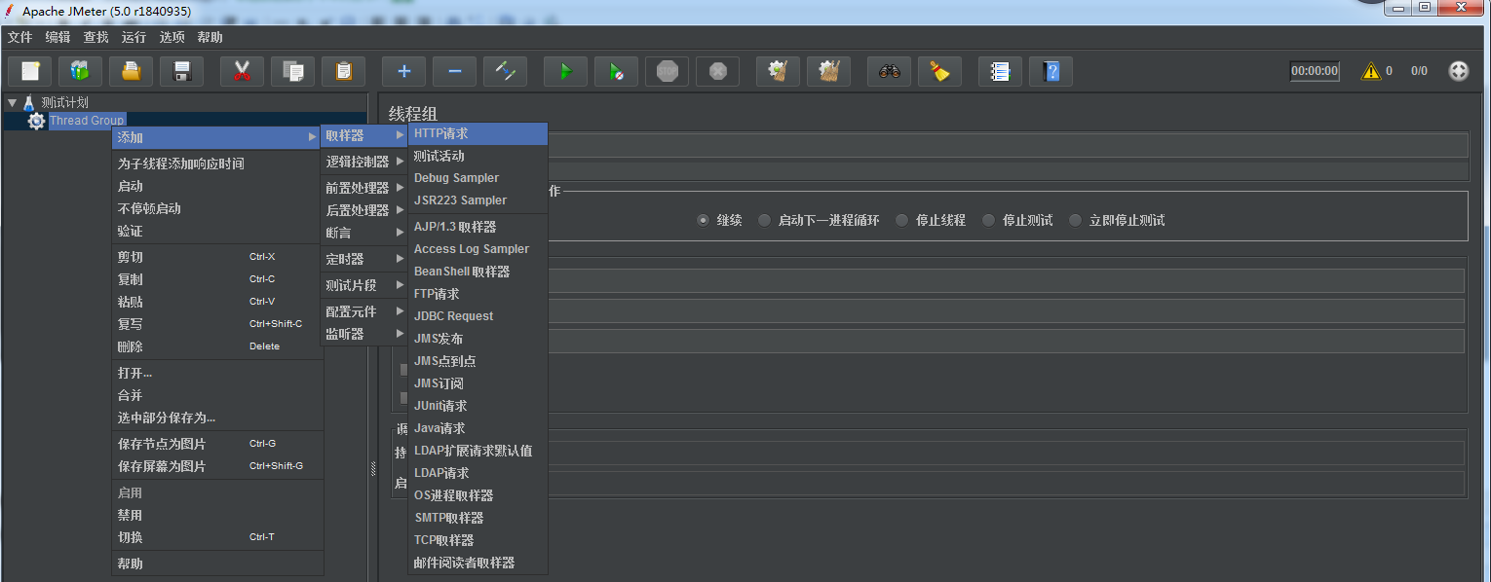Click the Toggle enable/disable icon
1491x582 pixels.
pyautogui.click(x=505, y=71)
